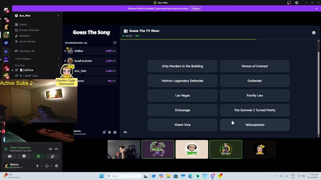Click the Windows taskbar Search box
The height and width of the screenshot is (180, 321).
pyautogui.click(x=124, y=176)
